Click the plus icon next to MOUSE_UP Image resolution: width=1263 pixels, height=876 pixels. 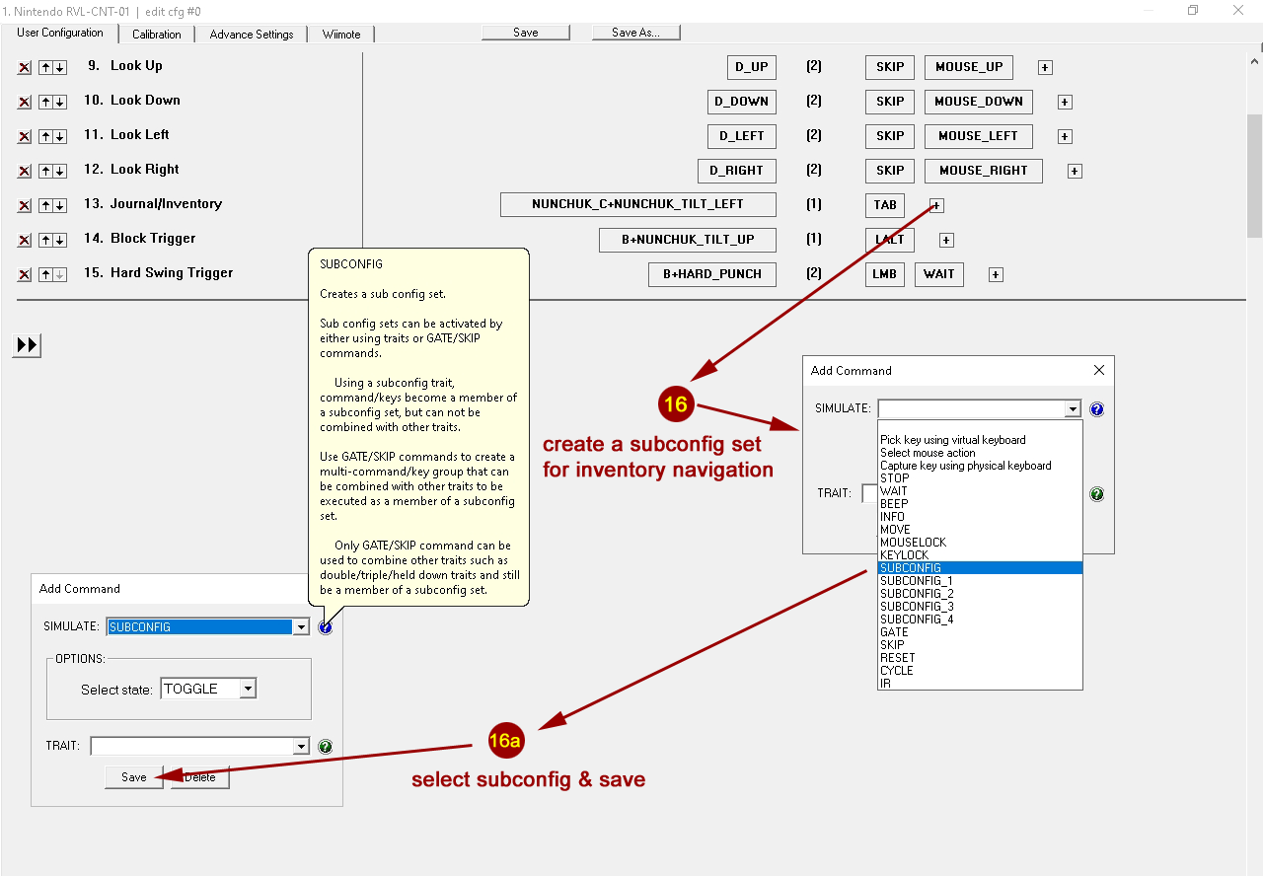tap(1045, 67)
